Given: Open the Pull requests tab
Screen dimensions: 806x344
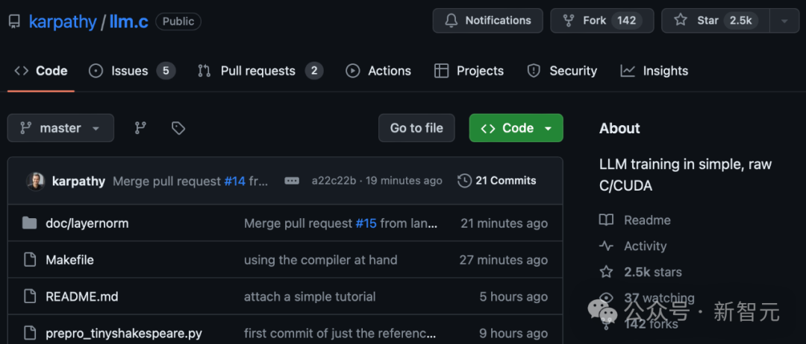Looking at the screenshot, I should point(258,71).
